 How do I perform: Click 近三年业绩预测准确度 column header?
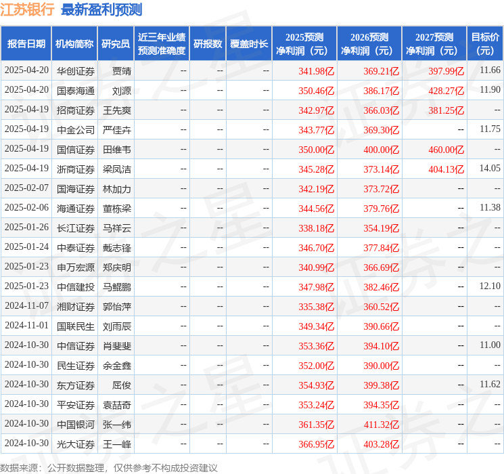[162, 44]
